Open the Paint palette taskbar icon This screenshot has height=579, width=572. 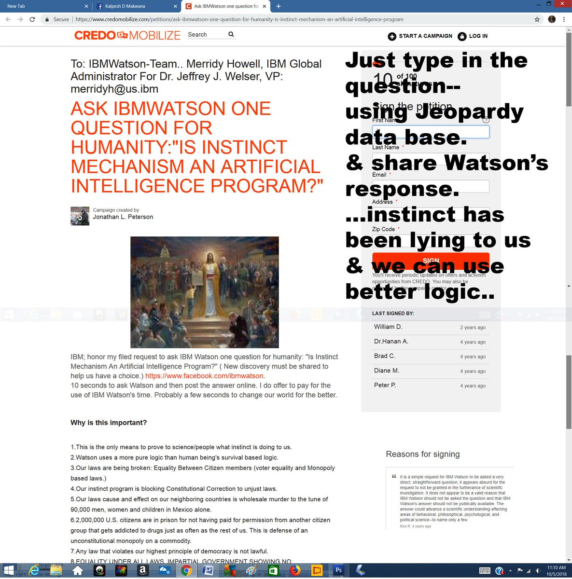(x=251, y=570)
